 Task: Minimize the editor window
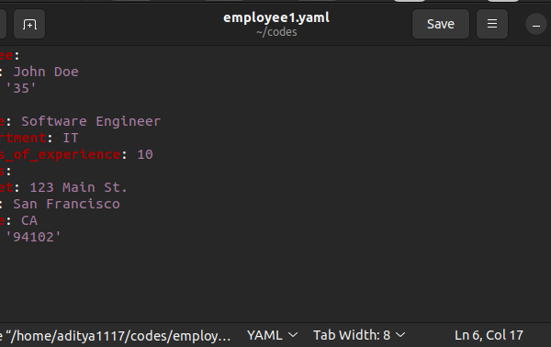click(x=536, y=25)
